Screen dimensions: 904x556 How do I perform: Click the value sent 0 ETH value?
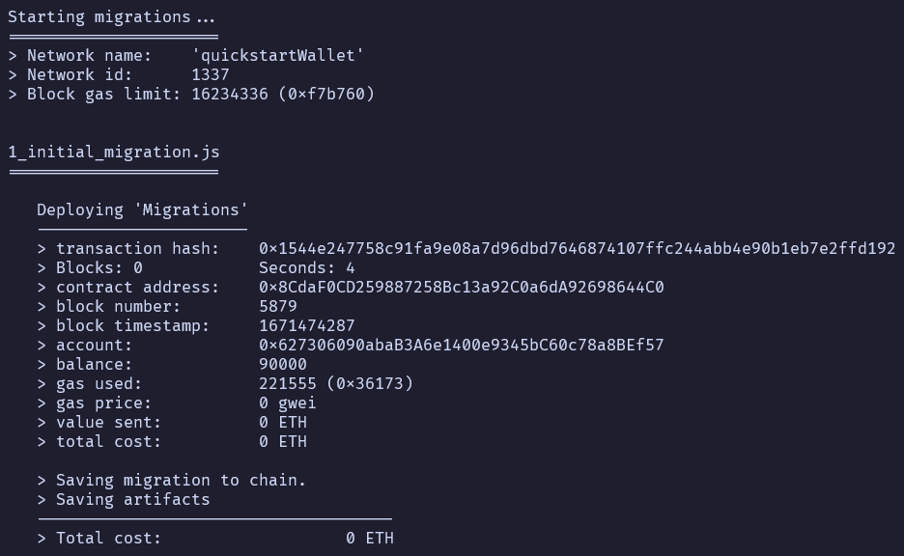point(282,422)
